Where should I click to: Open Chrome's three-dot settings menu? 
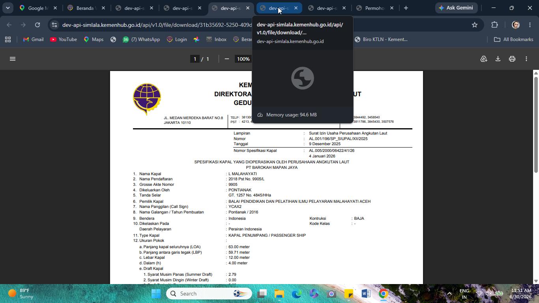tap(530, 25)
